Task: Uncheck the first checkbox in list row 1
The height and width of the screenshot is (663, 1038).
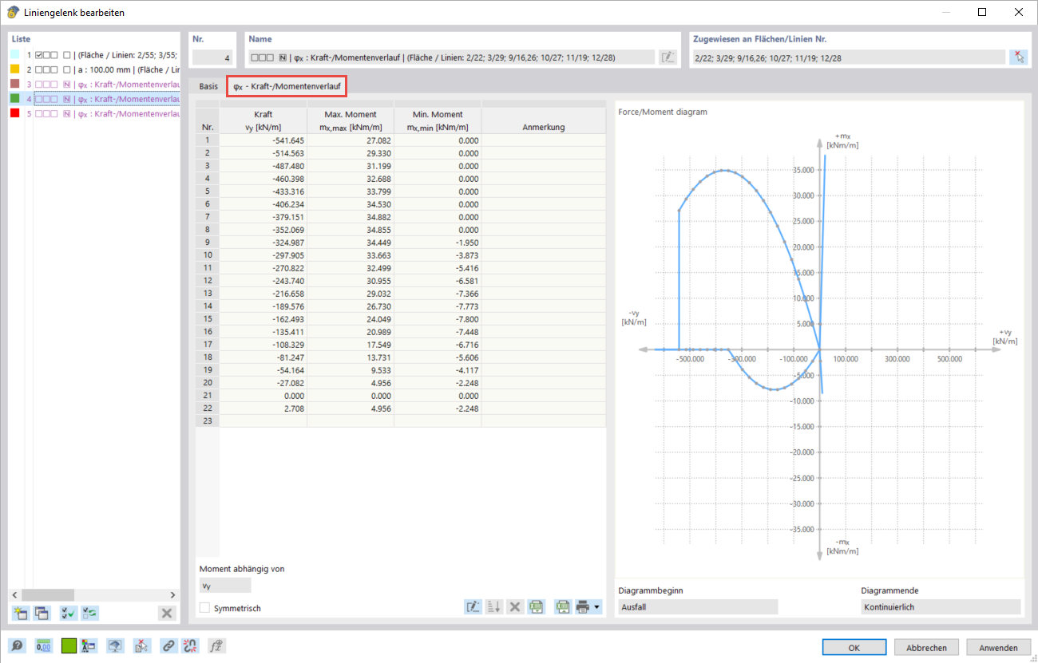Action: [x=38, y=54]
